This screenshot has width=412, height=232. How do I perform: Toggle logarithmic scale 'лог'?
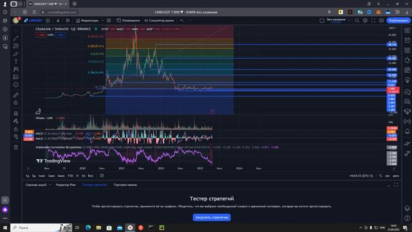point(388,176)
